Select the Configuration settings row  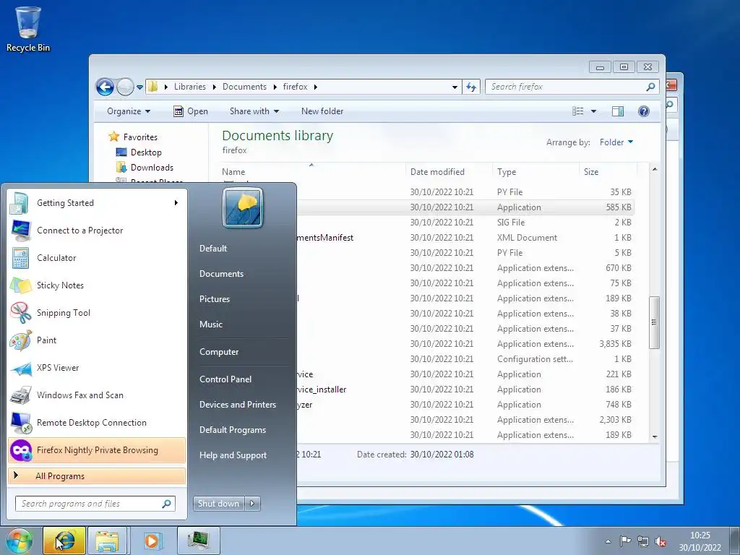pos(465,359)
